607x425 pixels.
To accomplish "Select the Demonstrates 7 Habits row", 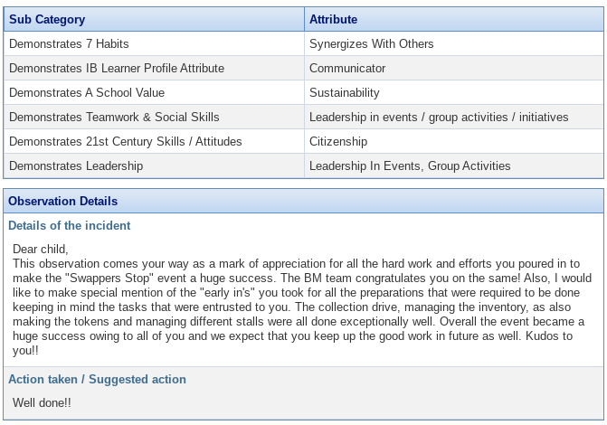I will pos(304,43).
